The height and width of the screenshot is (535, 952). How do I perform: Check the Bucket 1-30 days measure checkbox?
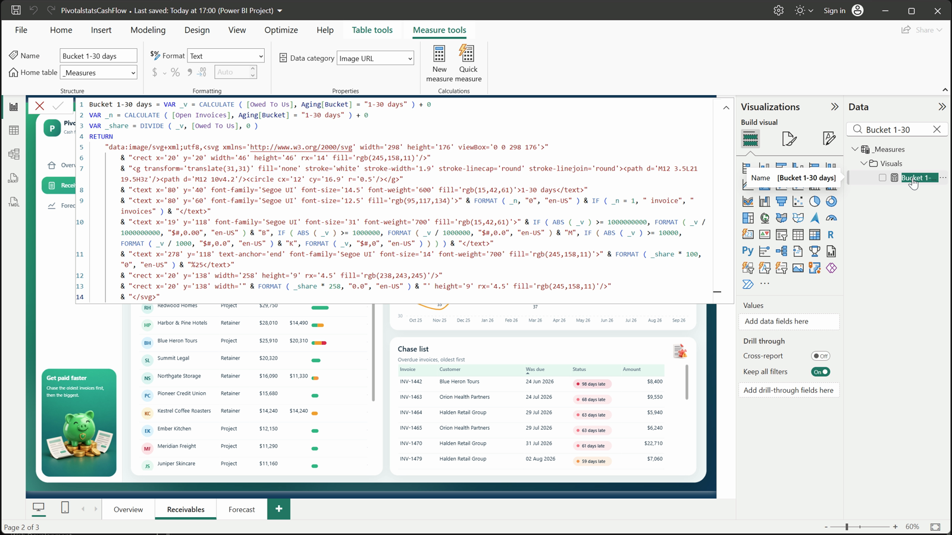[x=882, y=178]
